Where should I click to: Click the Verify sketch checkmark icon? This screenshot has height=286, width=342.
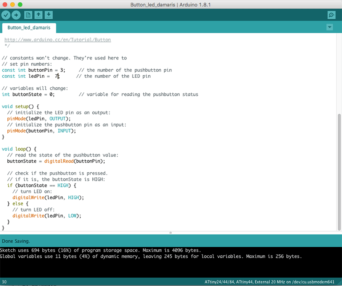pos(6,15)
